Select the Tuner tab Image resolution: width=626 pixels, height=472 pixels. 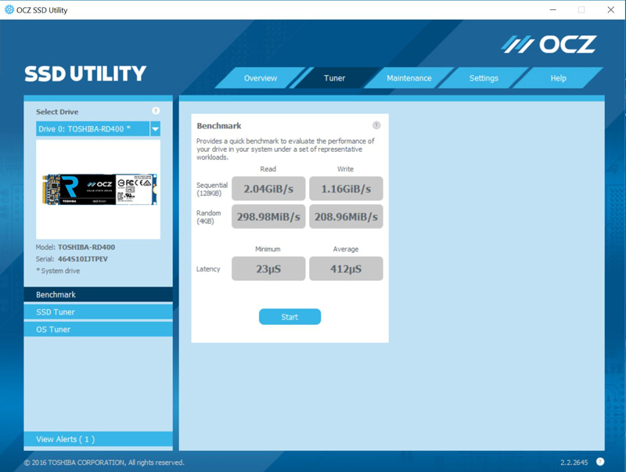coord(335,77)
